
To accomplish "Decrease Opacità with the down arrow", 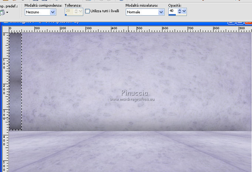I will tap(179, 13).
